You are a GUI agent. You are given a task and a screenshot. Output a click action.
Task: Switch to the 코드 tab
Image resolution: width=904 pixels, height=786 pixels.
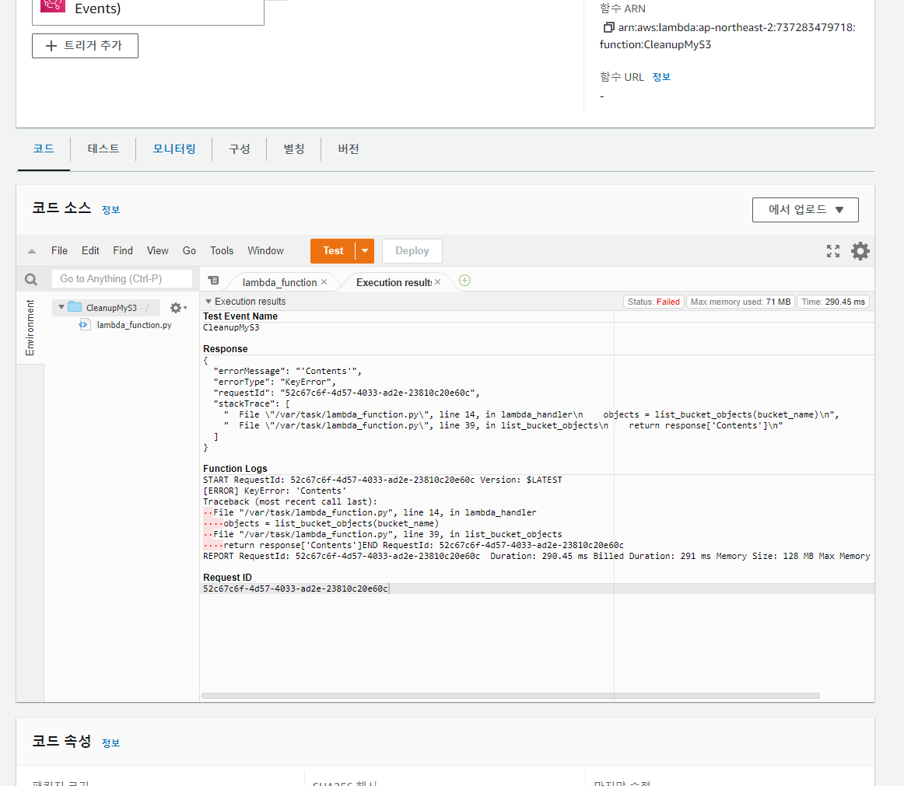44,148
